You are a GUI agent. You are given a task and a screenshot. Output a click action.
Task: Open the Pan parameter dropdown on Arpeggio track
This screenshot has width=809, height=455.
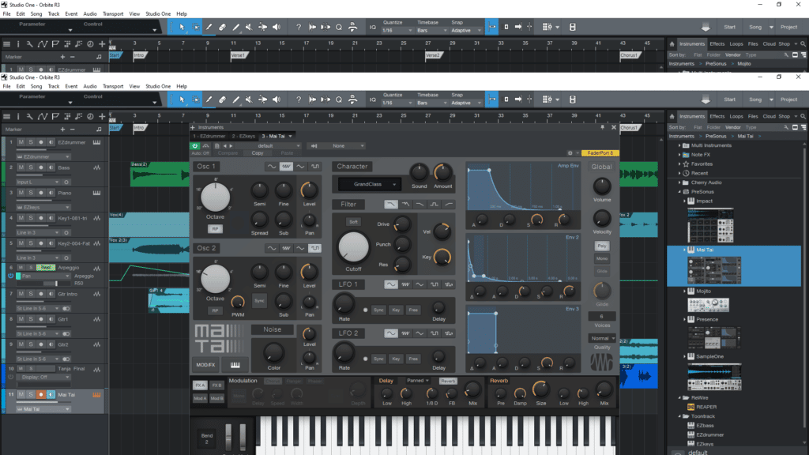(45, 276)
